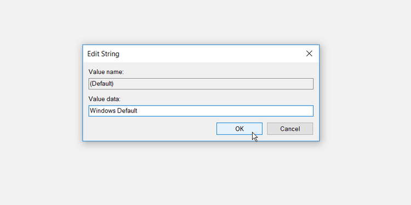Focus the Value data text box
This screenshot has height=205, width=411.
(201, 111)
